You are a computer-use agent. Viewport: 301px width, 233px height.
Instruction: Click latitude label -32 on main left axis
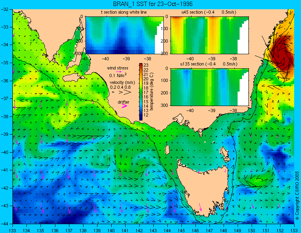(4, 9)
